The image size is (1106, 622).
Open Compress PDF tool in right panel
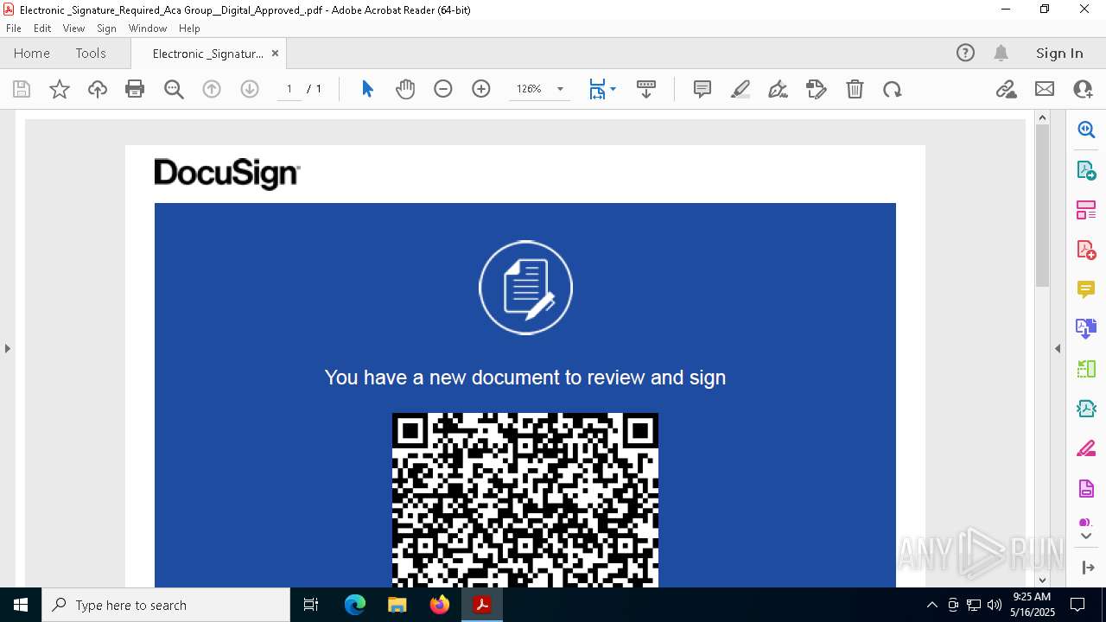click(1086, 409)
